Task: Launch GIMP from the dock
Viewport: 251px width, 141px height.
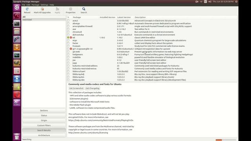Action: click(17, 63)
